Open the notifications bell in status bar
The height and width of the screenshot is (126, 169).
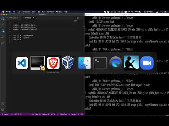pos(82,114)
